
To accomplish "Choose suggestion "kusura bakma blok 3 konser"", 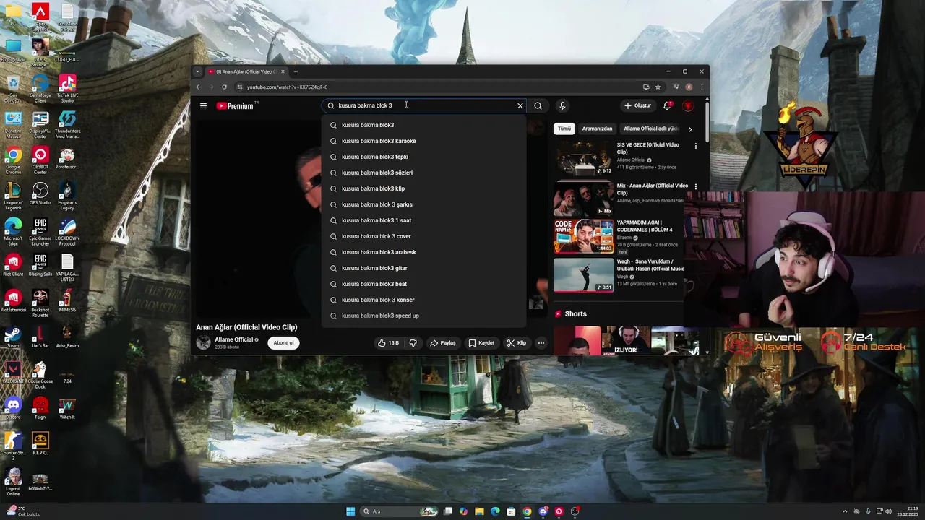I will (424, 300).
